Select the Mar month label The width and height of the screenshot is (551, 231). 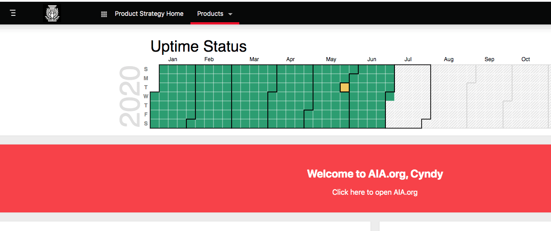click(254, 59)
